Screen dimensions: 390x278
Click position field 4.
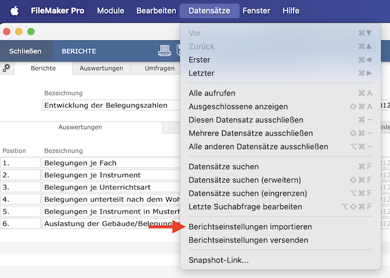[x=20, y=199]
